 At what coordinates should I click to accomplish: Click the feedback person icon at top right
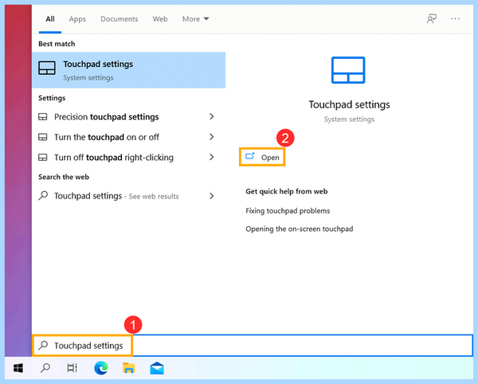pyautogui.click(x=431, y=19)
